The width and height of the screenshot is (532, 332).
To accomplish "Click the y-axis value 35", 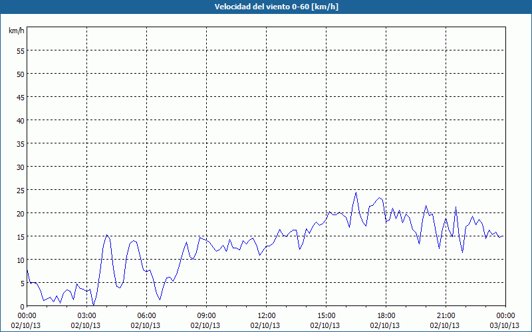I will tap(21, 143).
